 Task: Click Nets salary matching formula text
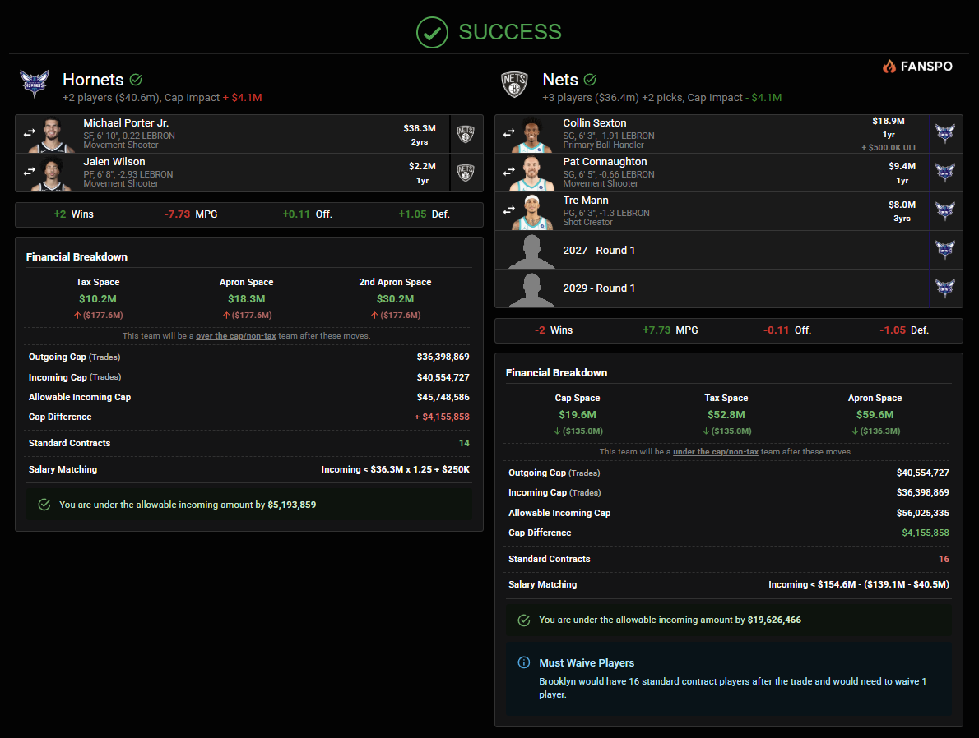tap(859, 584)
